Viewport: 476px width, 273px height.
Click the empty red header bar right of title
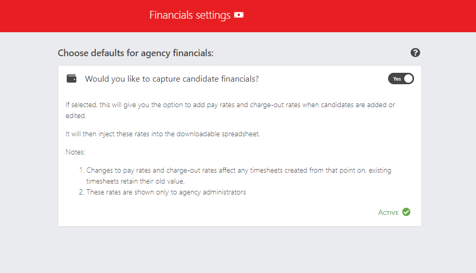pos(358,16)
